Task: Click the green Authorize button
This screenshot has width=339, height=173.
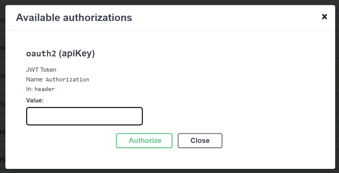Action: click(144, 141)
